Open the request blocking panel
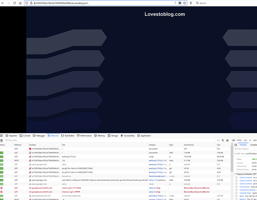Viewport: 257px width, 200px height. tap(227, 140)
